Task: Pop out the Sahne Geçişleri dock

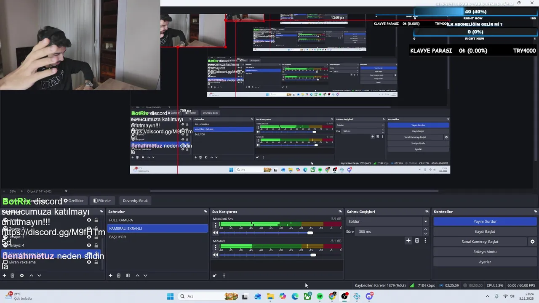Action: coord(427,212)
